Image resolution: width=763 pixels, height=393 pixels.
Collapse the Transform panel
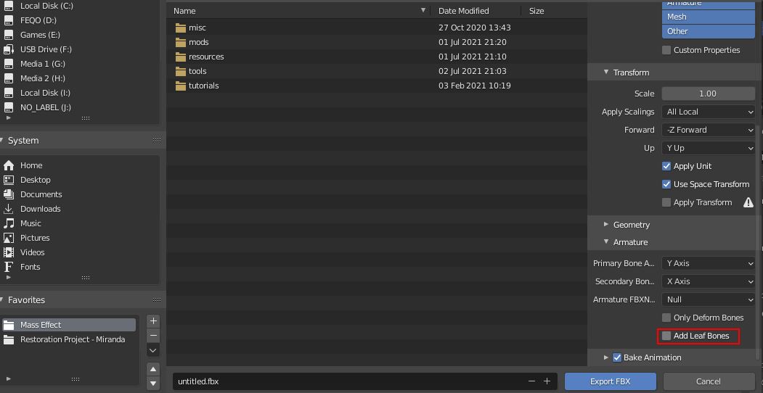tap(606, 72)
